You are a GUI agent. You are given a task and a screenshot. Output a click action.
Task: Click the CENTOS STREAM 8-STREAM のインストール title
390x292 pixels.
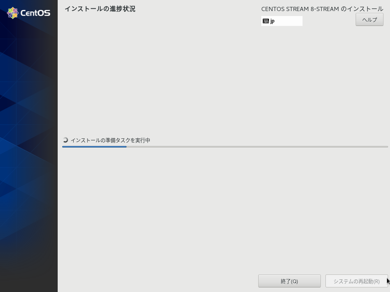pyautogui.click(x=322, y=9)
